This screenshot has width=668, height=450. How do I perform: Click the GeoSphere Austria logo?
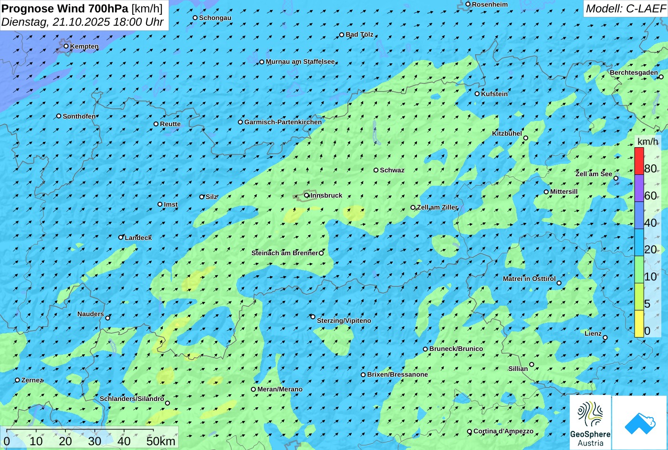[590, 422]
